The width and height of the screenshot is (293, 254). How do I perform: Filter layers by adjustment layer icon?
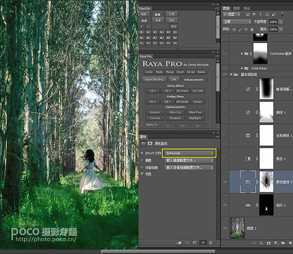(x=254, y=14)
